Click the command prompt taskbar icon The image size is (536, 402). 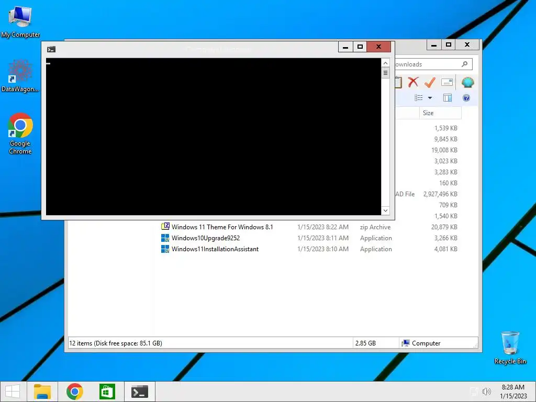coord(139,392)
